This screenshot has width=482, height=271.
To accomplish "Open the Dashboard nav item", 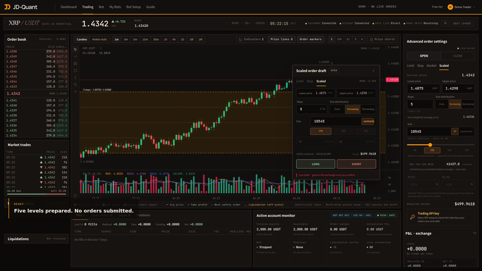I will (x=69, y=7).
